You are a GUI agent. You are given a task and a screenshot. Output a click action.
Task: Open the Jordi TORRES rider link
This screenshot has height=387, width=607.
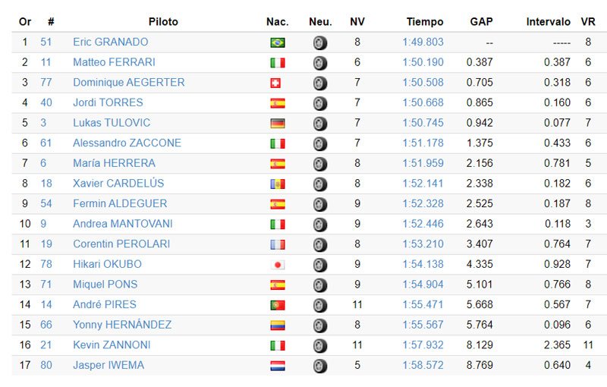click(x=108, y=102)
